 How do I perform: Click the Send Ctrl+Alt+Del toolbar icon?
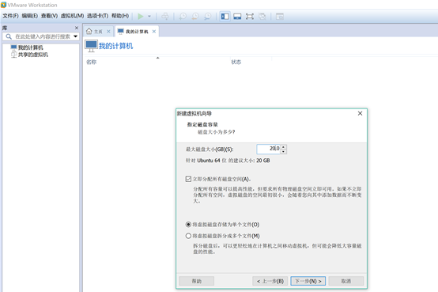coord(165,16)
